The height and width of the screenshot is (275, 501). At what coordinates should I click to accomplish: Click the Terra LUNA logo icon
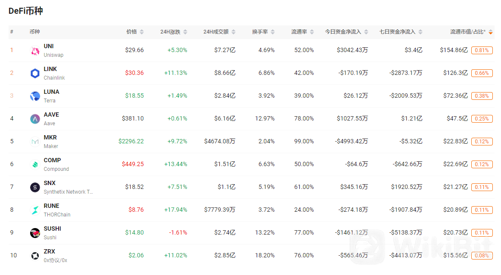tap(35, 96)
